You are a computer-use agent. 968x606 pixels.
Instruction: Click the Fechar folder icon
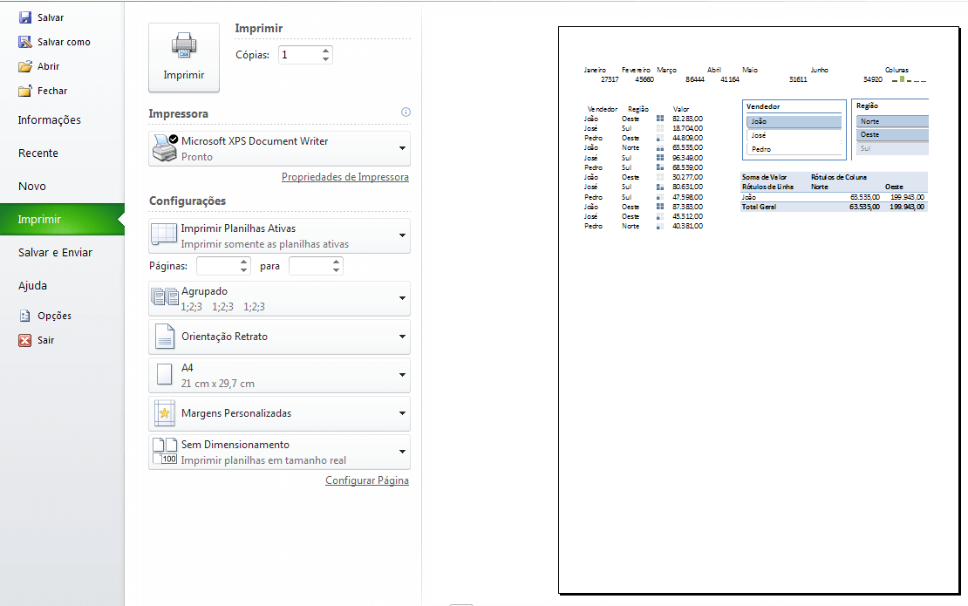point(24,91)
